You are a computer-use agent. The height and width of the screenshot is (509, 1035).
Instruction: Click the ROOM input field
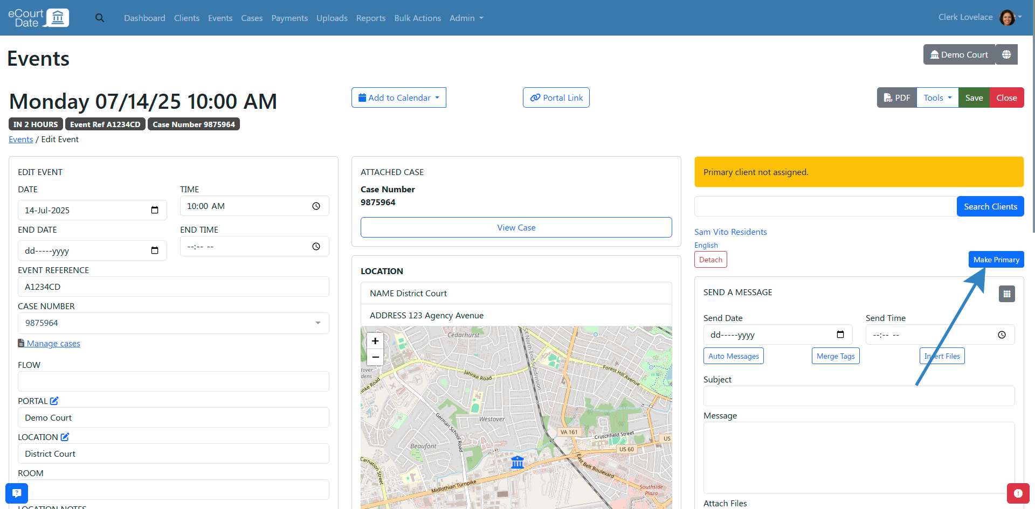[174, 490]
